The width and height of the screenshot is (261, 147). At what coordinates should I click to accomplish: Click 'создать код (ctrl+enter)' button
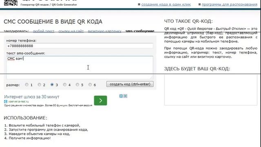(x=130, y=84)
